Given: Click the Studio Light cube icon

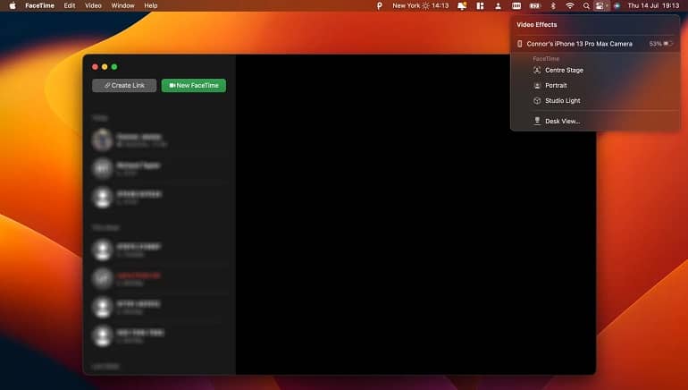Looking at the screenshot, I should pyautogui.click(x=537, y=100).
